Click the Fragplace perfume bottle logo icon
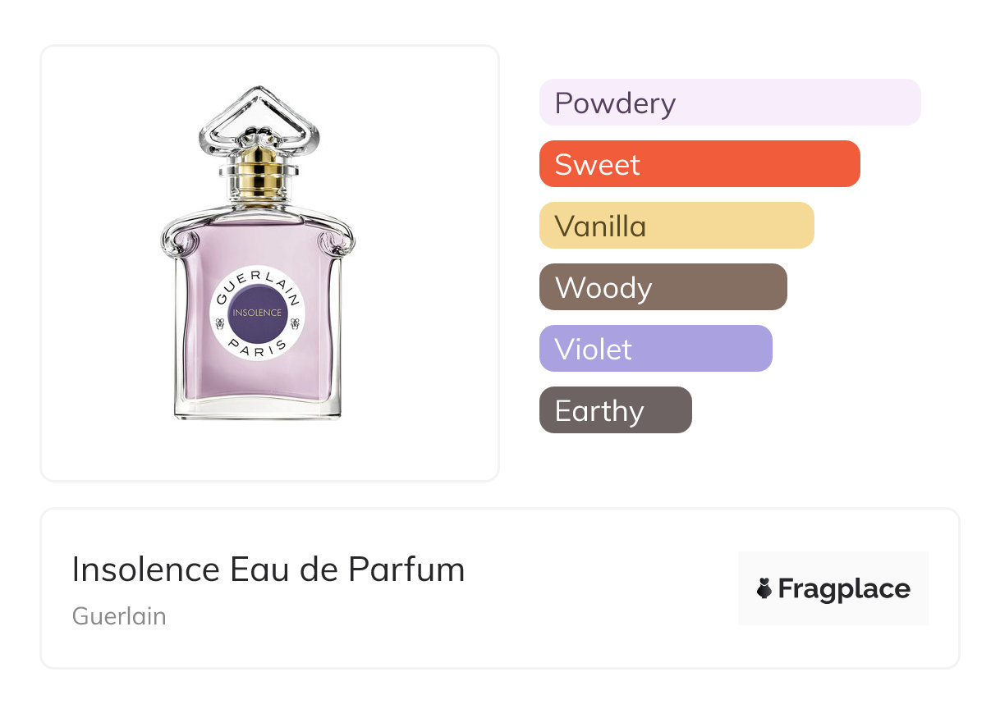This screenshot has width=1000, height=709. coord(764,589)
